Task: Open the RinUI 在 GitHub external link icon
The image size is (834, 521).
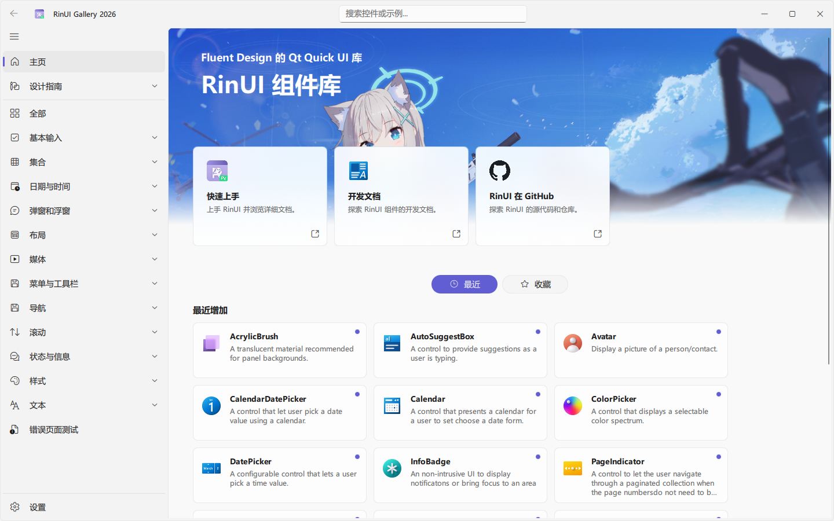Action: click(598, 234)
